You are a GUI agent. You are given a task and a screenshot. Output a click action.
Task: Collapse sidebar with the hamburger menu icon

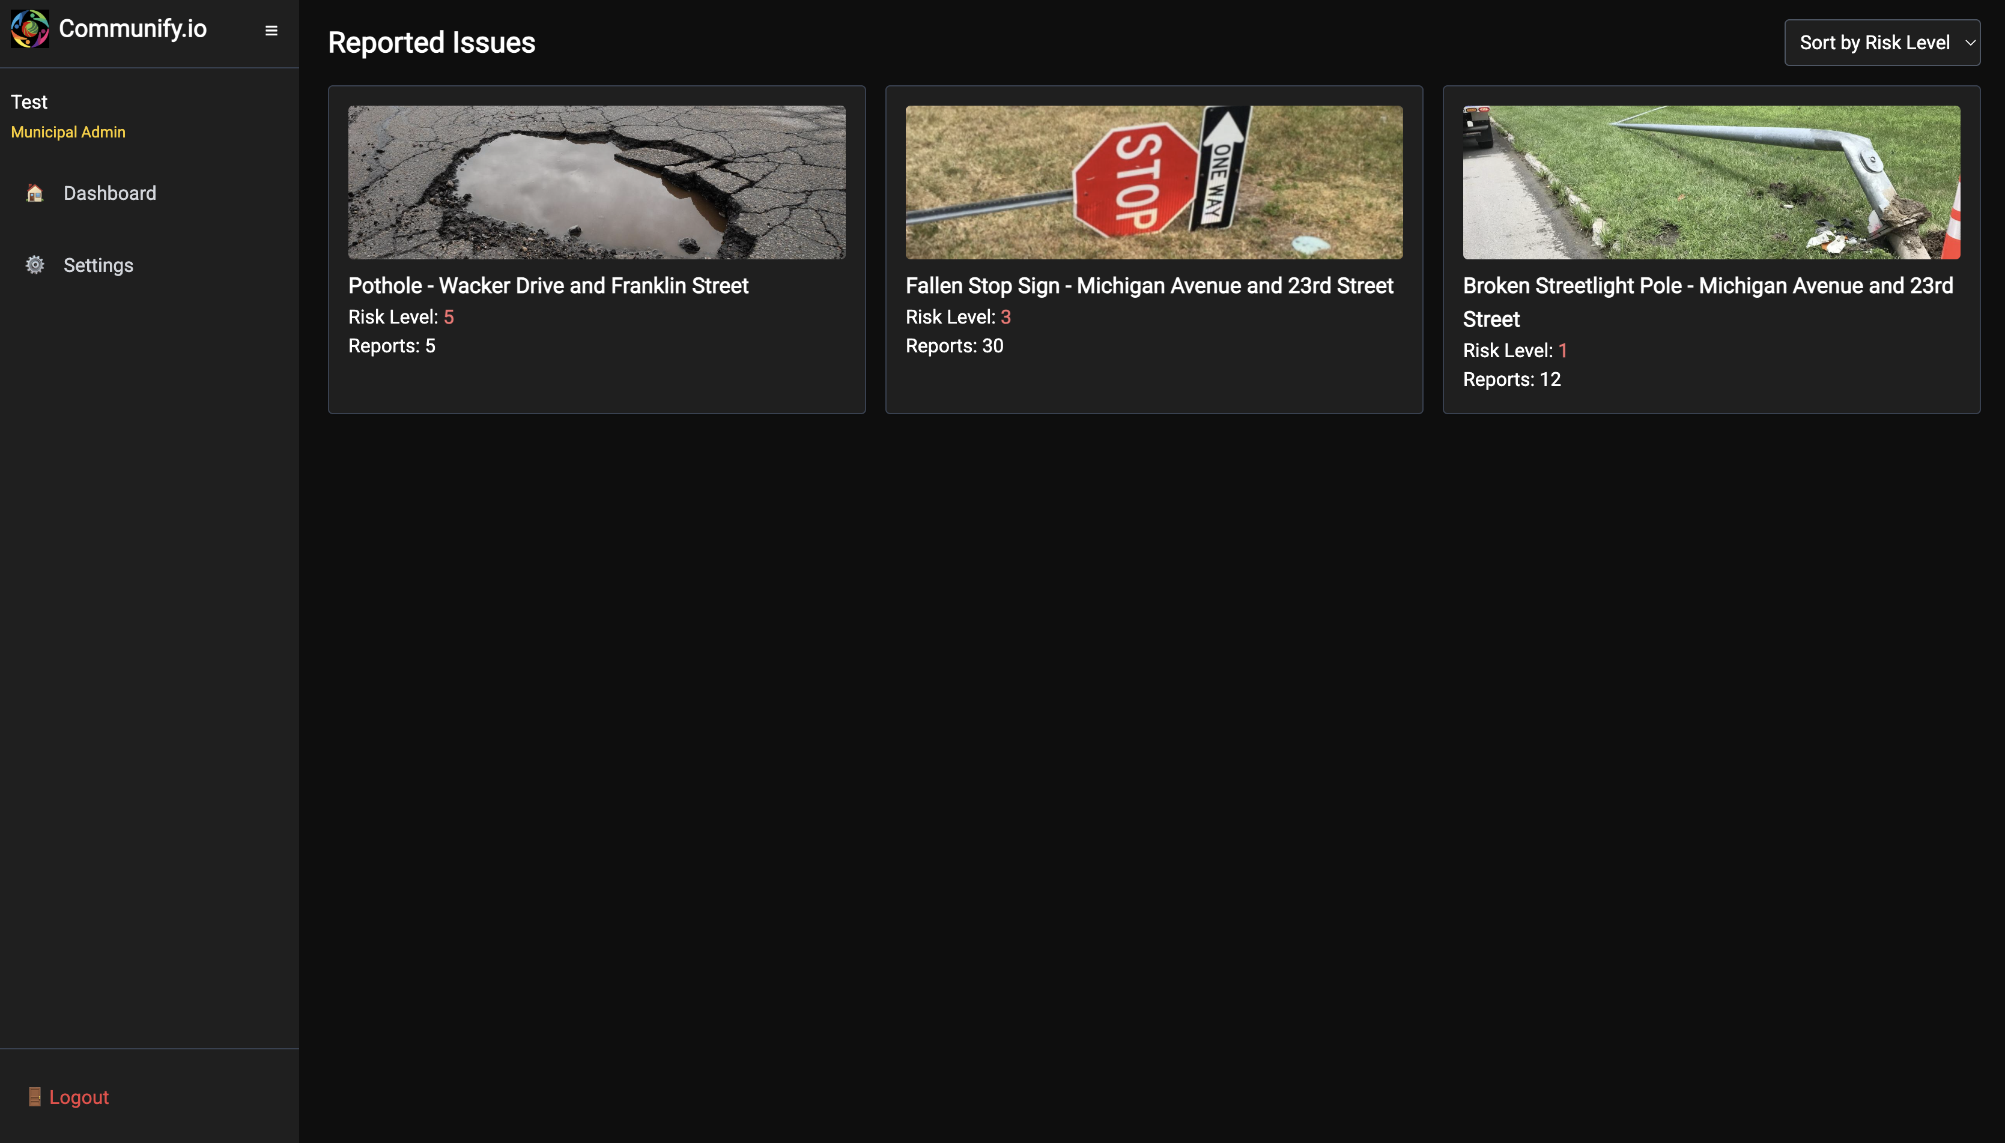(271, 31)
